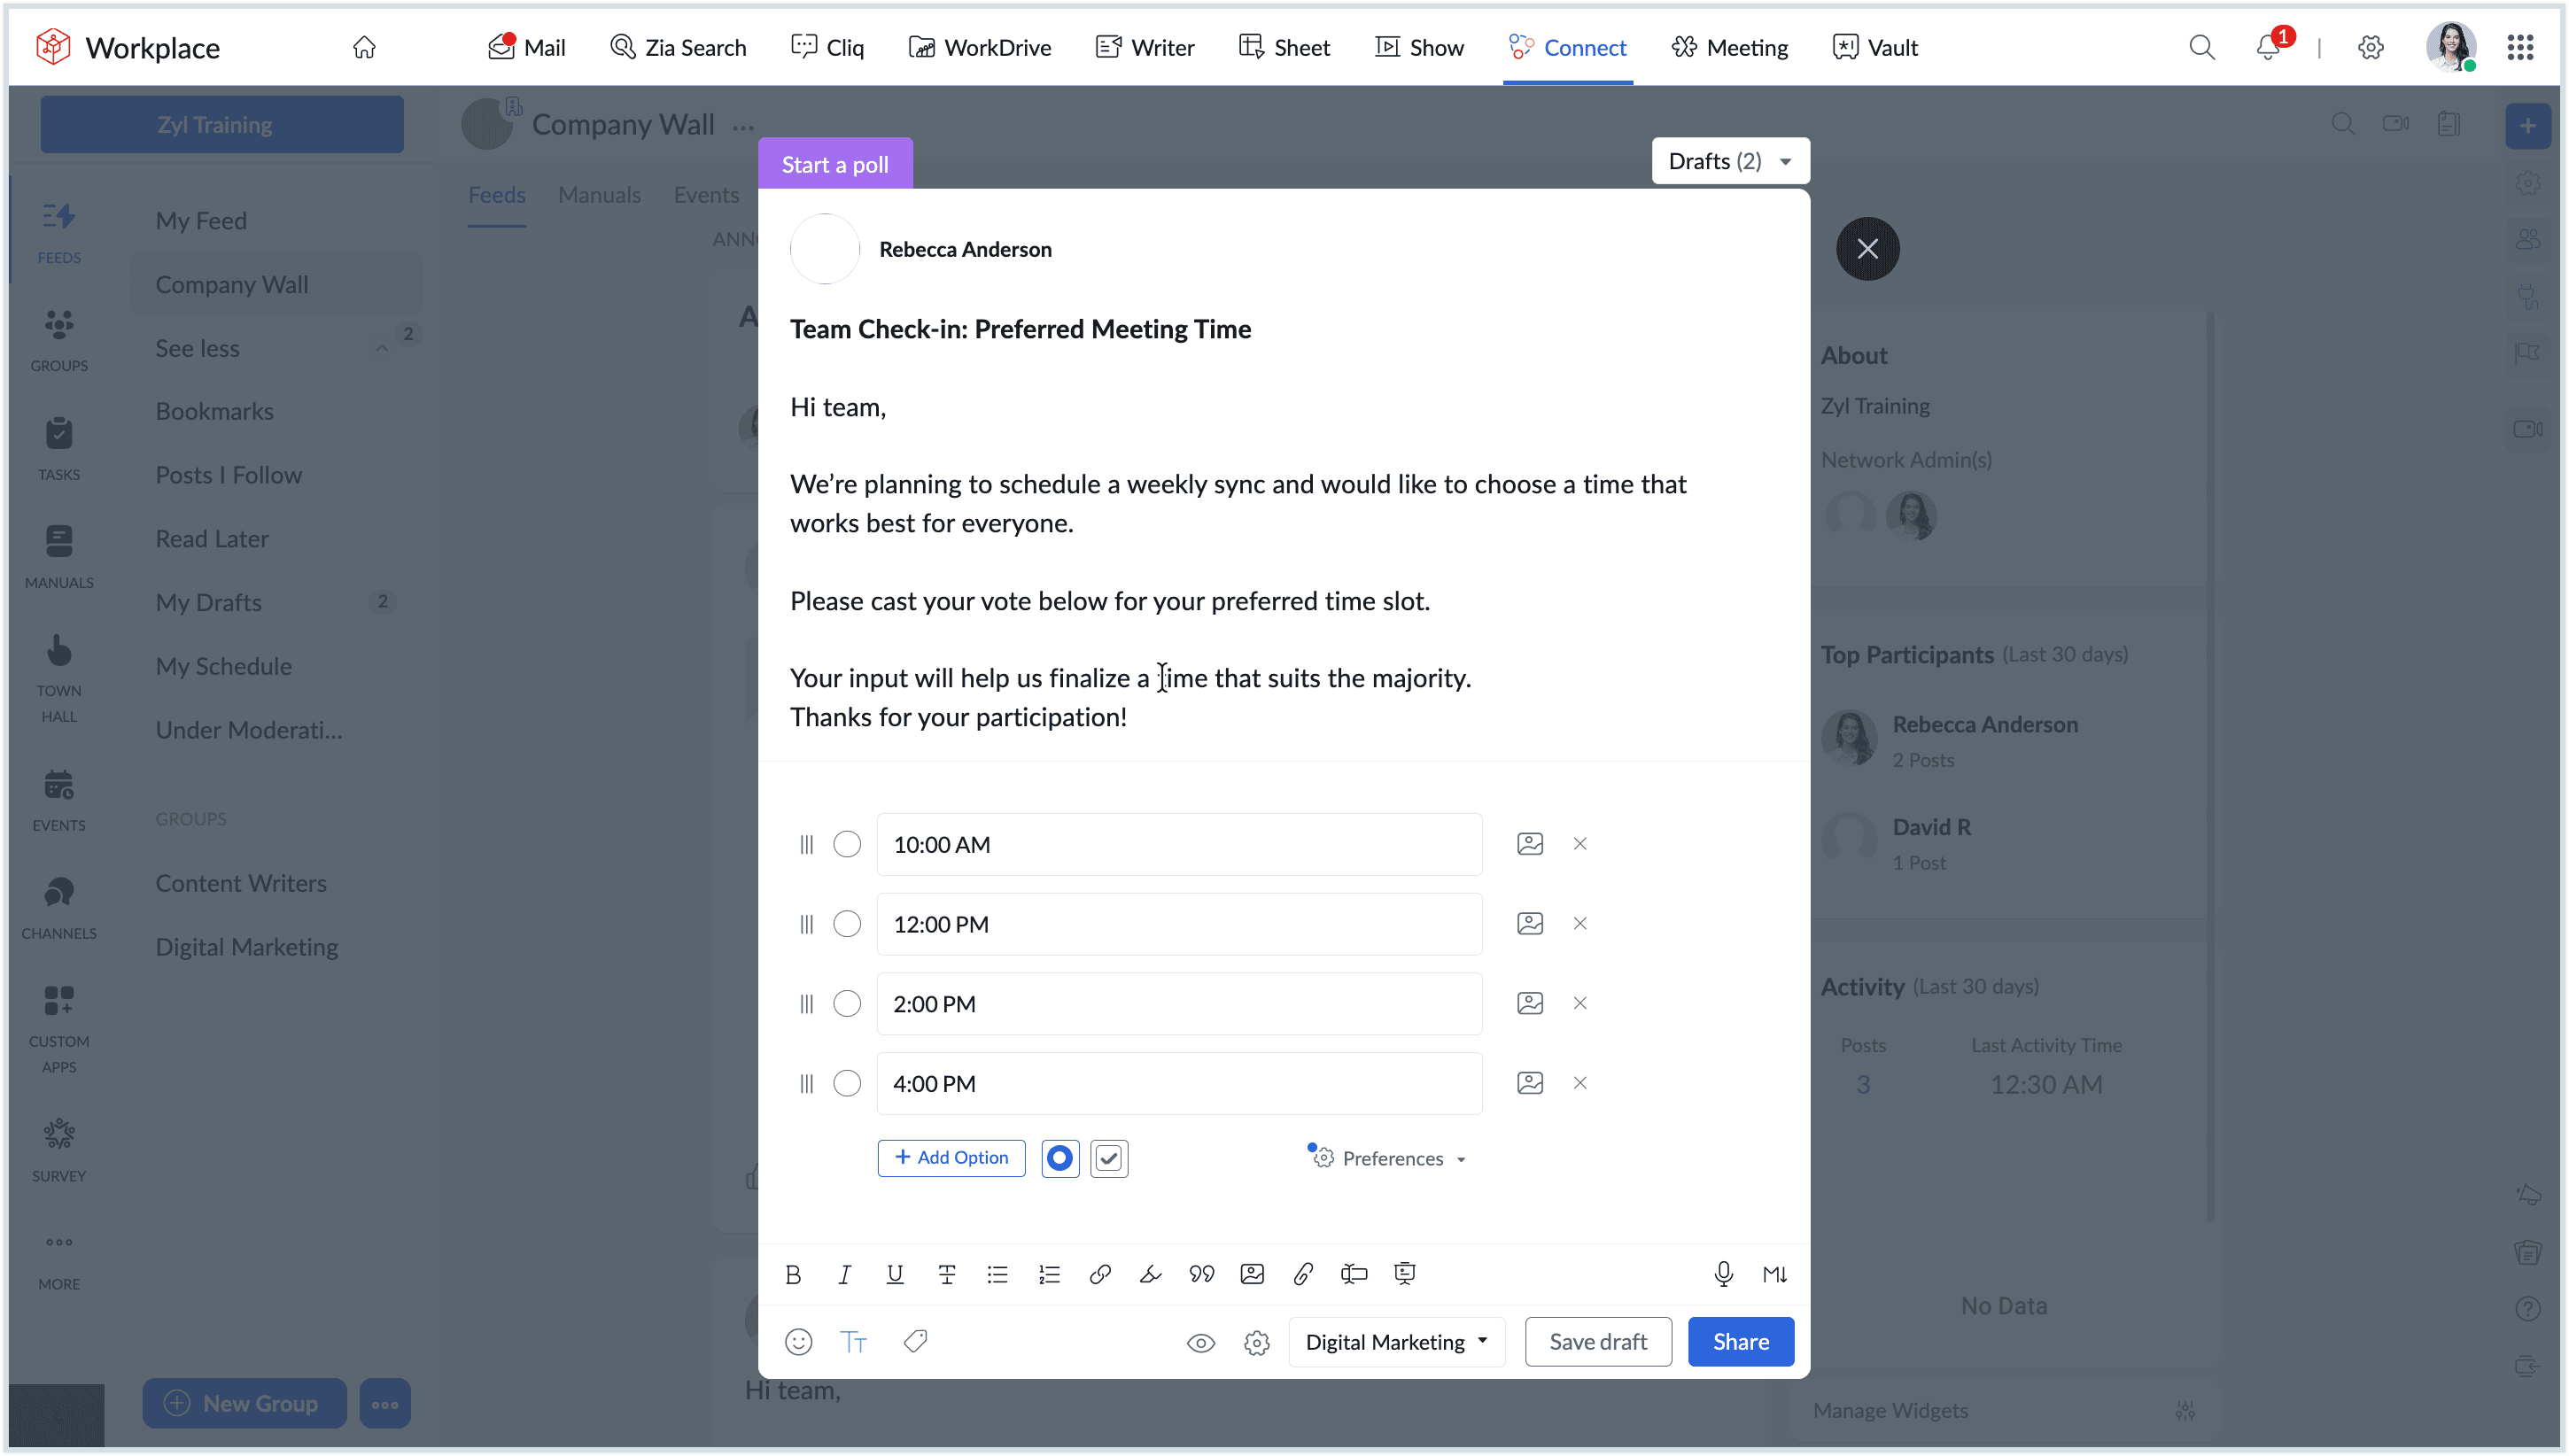Toggle the post preview eye icon
Viewport: 2569px width, 1456px height.
pos(1201,1343)
